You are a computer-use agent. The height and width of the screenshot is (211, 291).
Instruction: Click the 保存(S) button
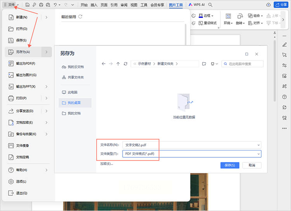point(230,165)
